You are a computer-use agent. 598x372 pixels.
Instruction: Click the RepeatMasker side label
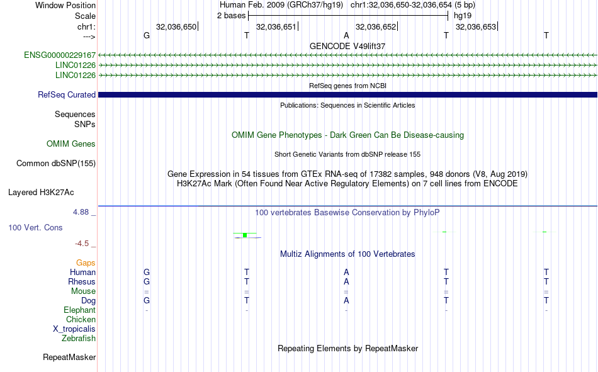tap(69, 358)
